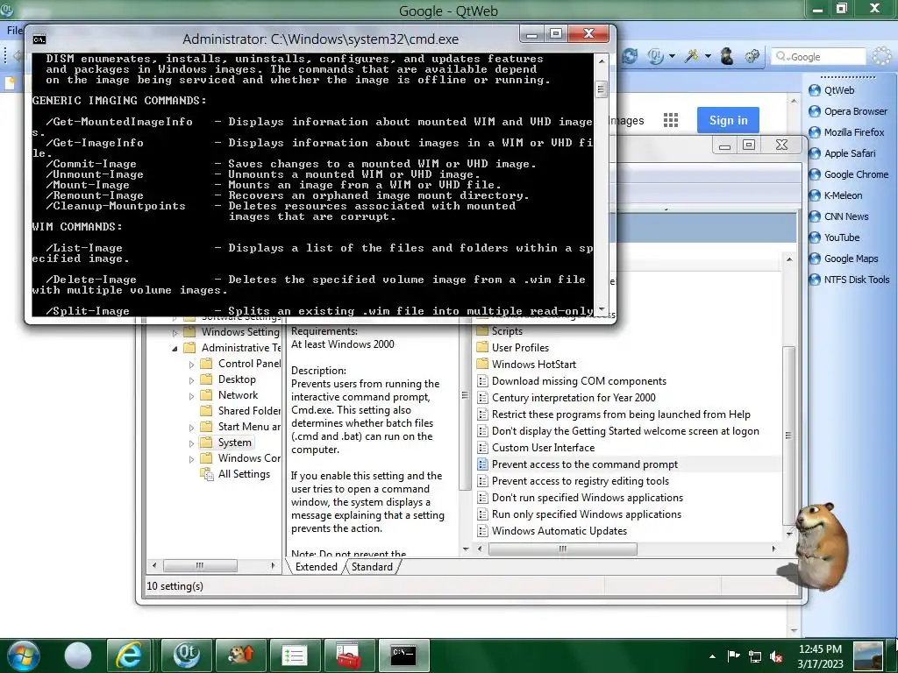Collapse the Administrative Templates tree node

click(x=175, y=349)
